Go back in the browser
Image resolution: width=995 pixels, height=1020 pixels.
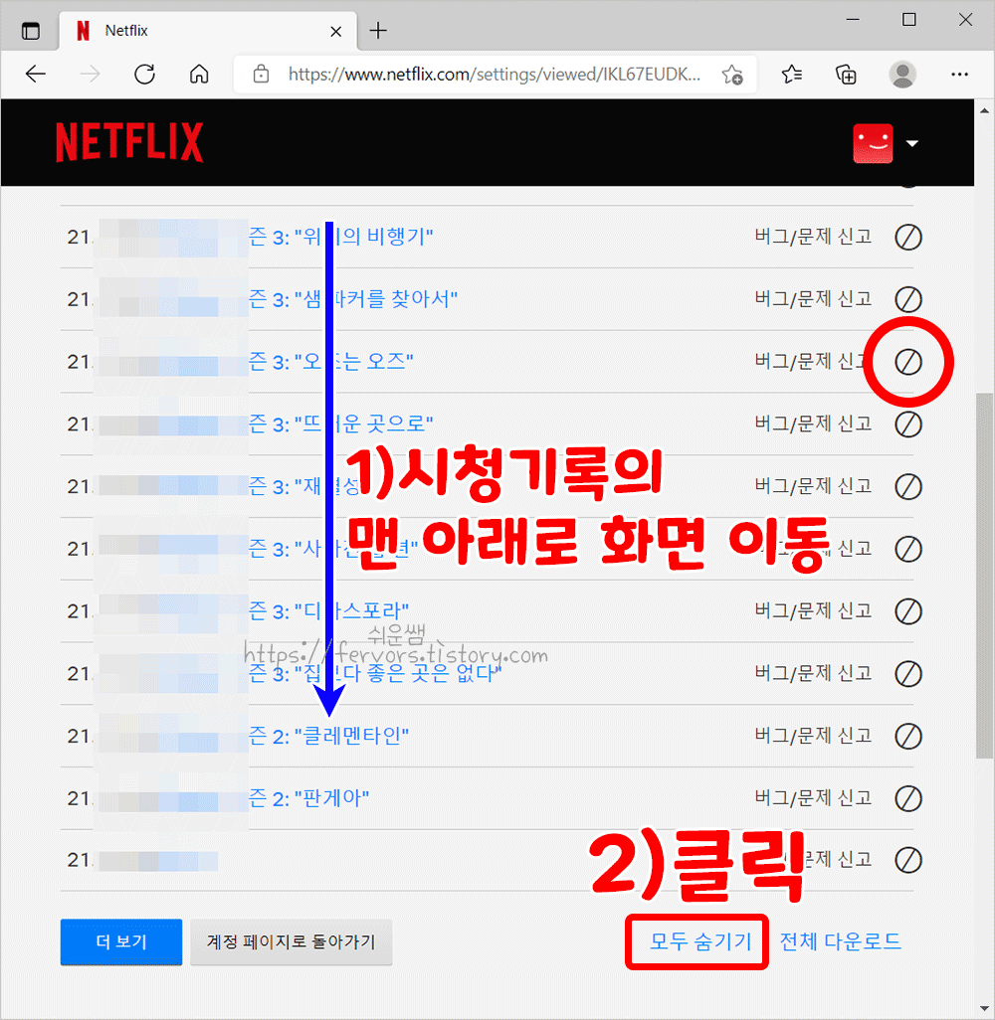coord(36,75)
